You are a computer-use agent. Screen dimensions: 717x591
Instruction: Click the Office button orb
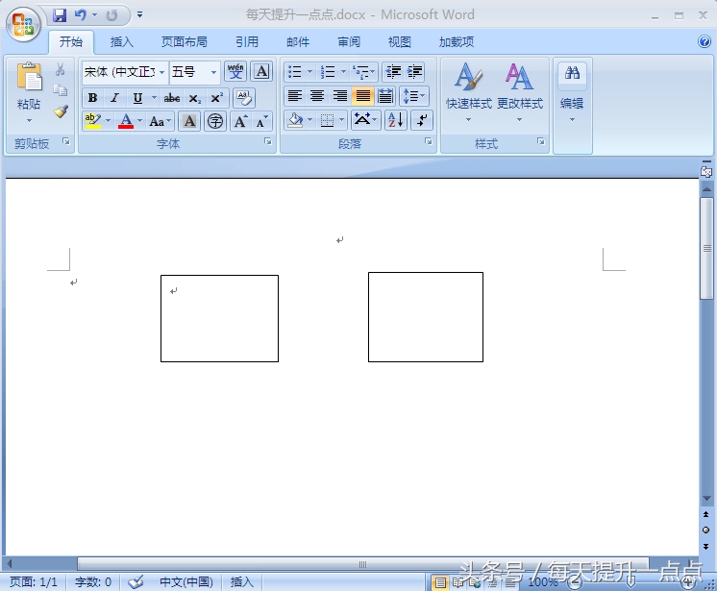(x=23, y=24)
